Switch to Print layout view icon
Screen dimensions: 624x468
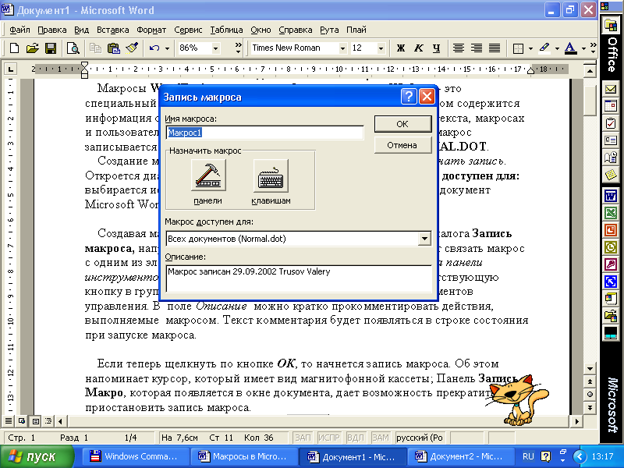(35, 420)
